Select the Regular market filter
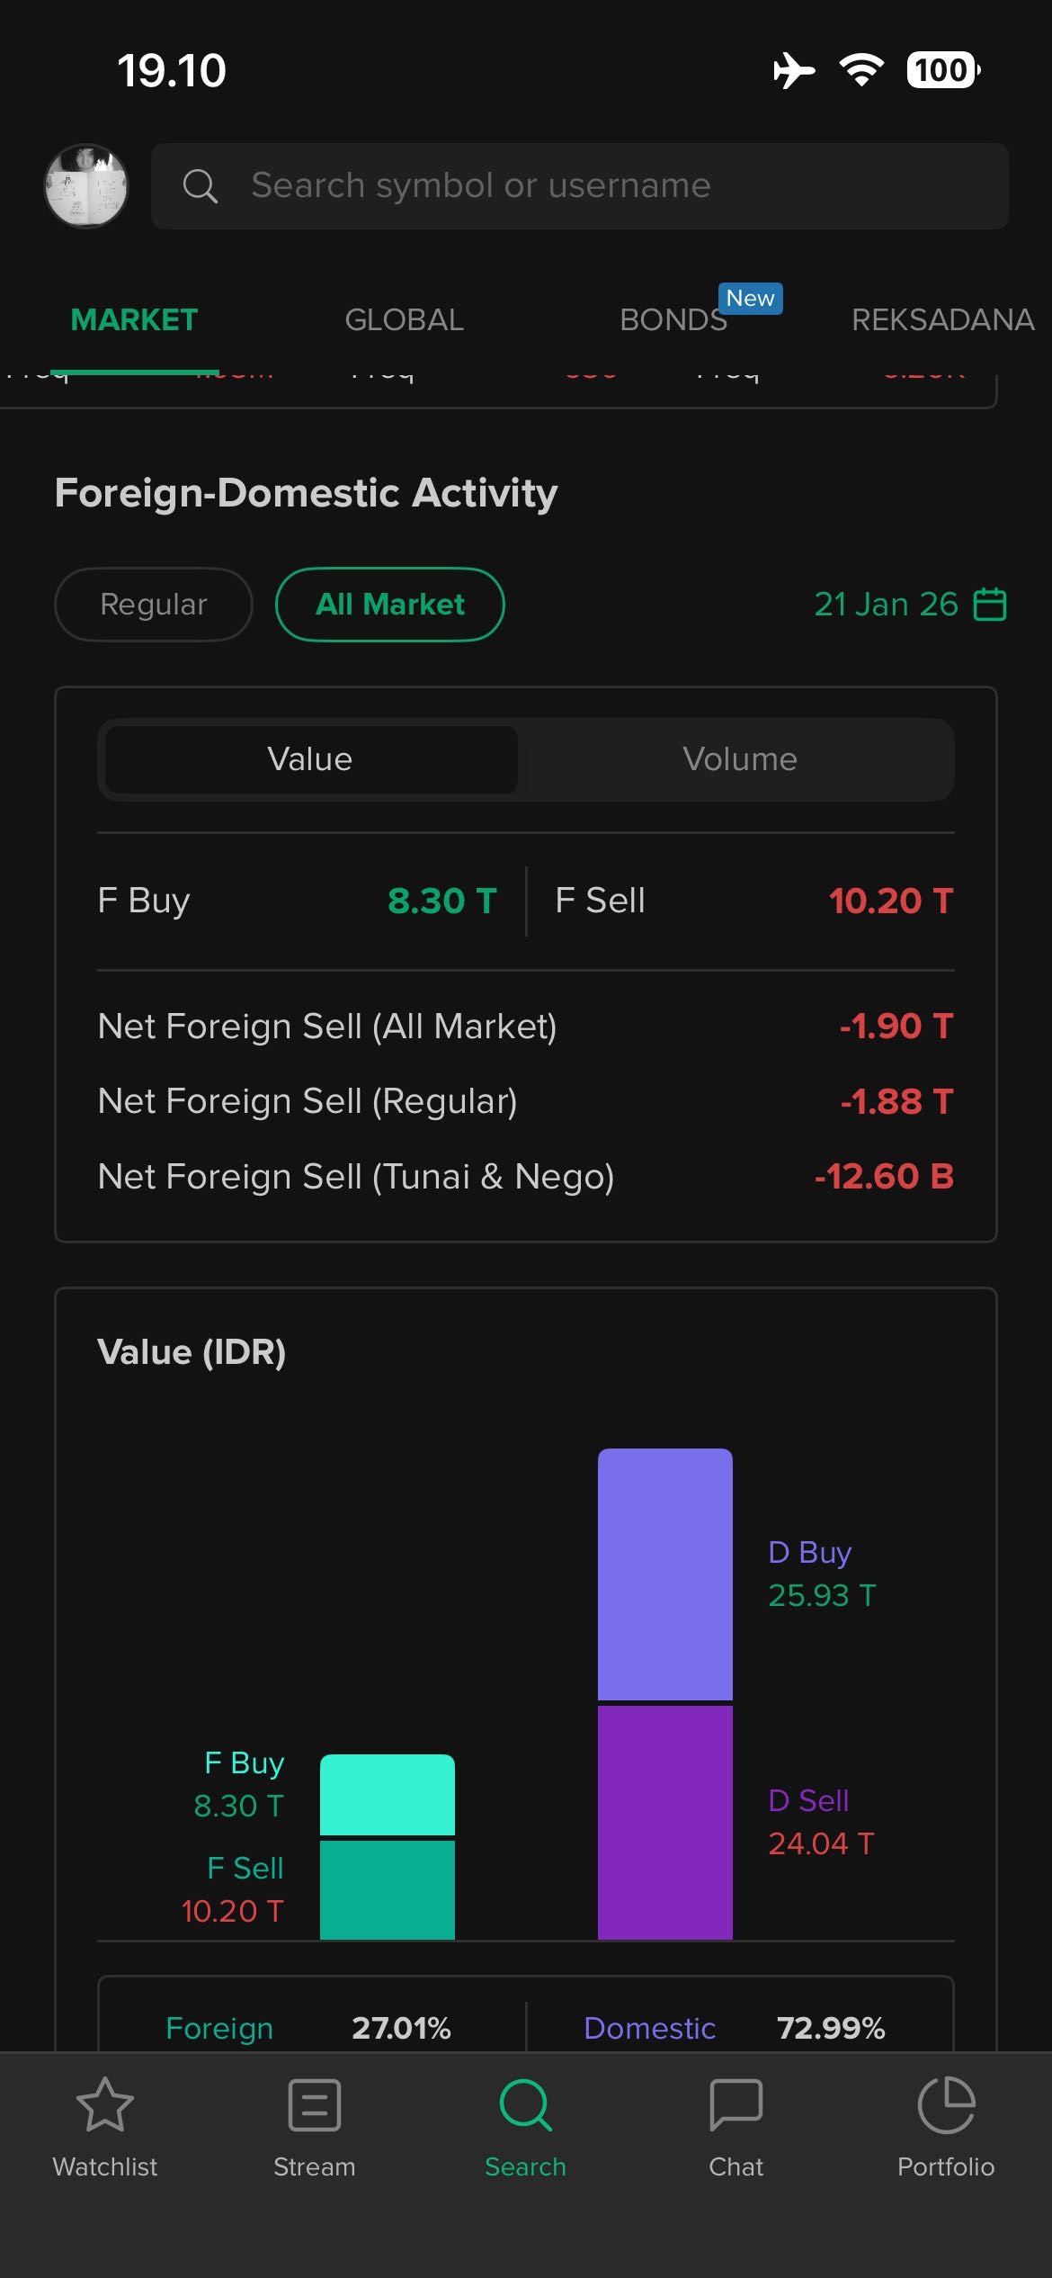The height and width of the screenshot is (2278, 1052). click(x=154, y=605)
